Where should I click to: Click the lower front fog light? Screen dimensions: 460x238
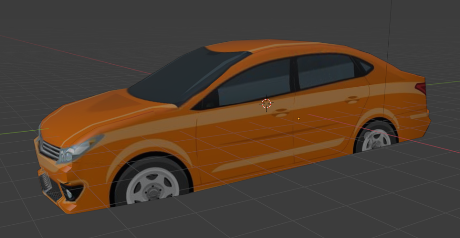[x=70, y=193]
